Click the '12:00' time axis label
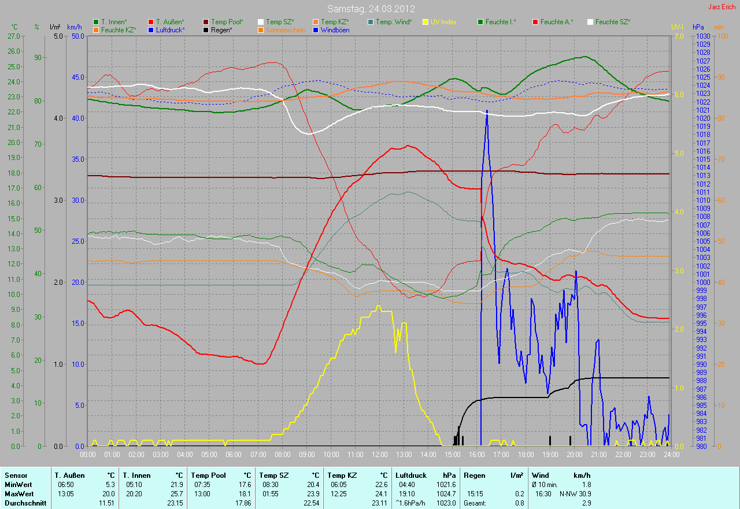 (x=379, y=455)
